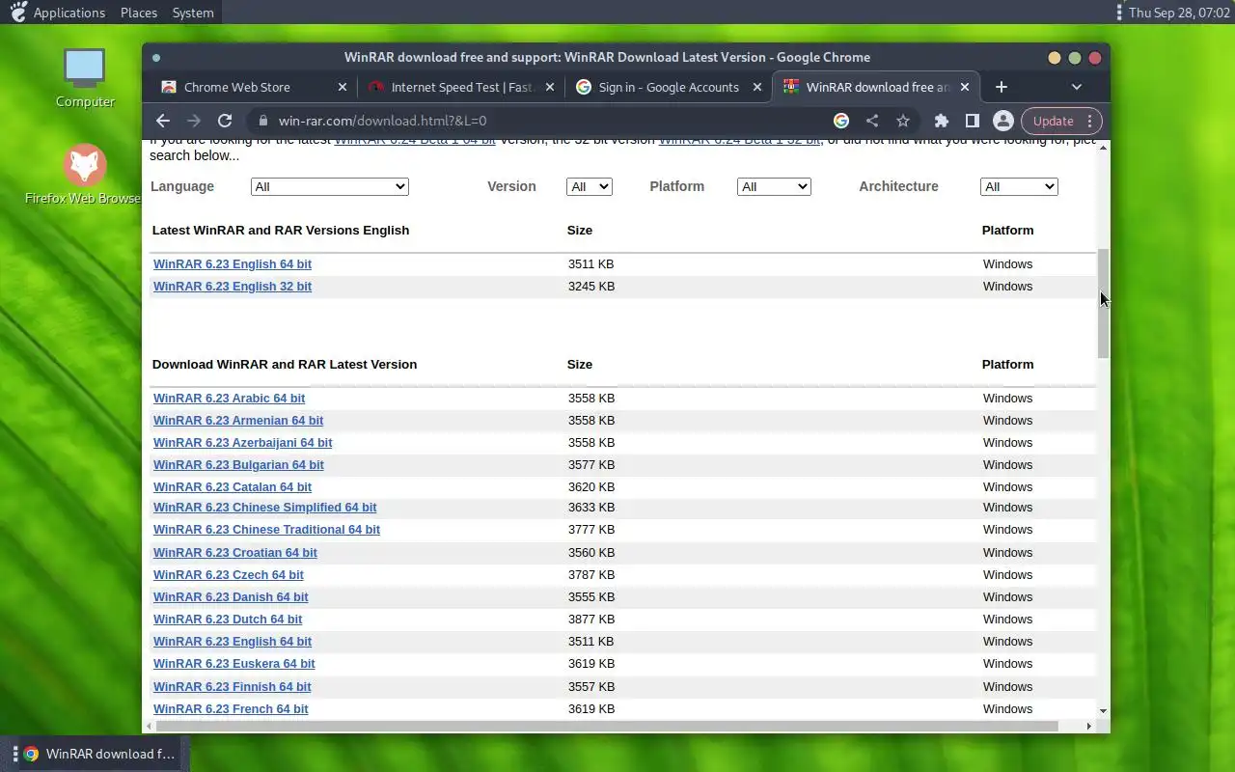Click 3877 KB size in Dutch row
This screenshot has width=1235, height=772.
(x=591, y=619)
